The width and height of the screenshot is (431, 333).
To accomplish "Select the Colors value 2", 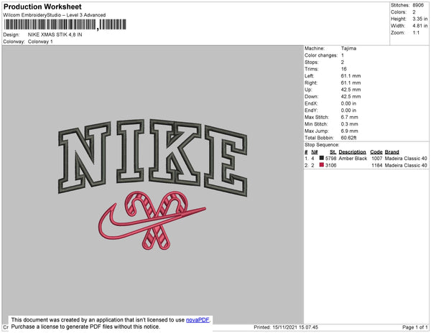I will 414,12.
